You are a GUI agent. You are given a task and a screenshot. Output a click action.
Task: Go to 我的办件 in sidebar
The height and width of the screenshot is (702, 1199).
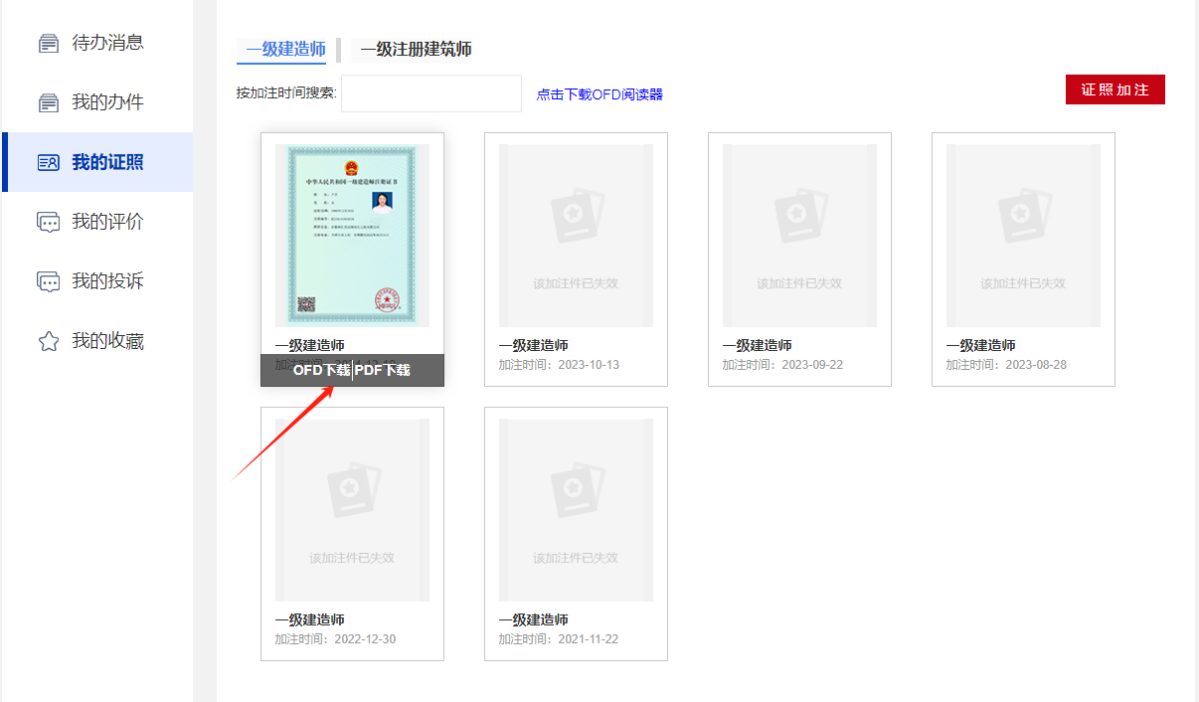107,102
